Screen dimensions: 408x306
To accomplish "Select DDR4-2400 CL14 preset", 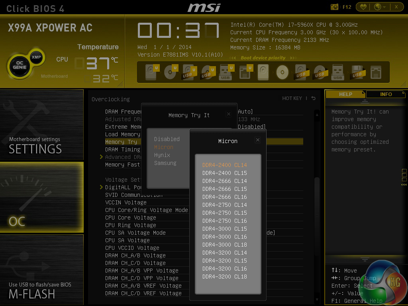I will pos(225,165).
